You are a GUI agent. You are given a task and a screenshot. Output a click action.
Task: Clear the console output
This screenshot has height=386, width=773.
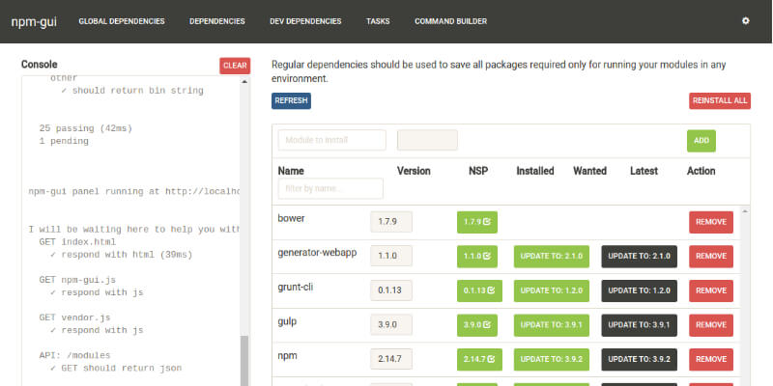click(235, 66)
